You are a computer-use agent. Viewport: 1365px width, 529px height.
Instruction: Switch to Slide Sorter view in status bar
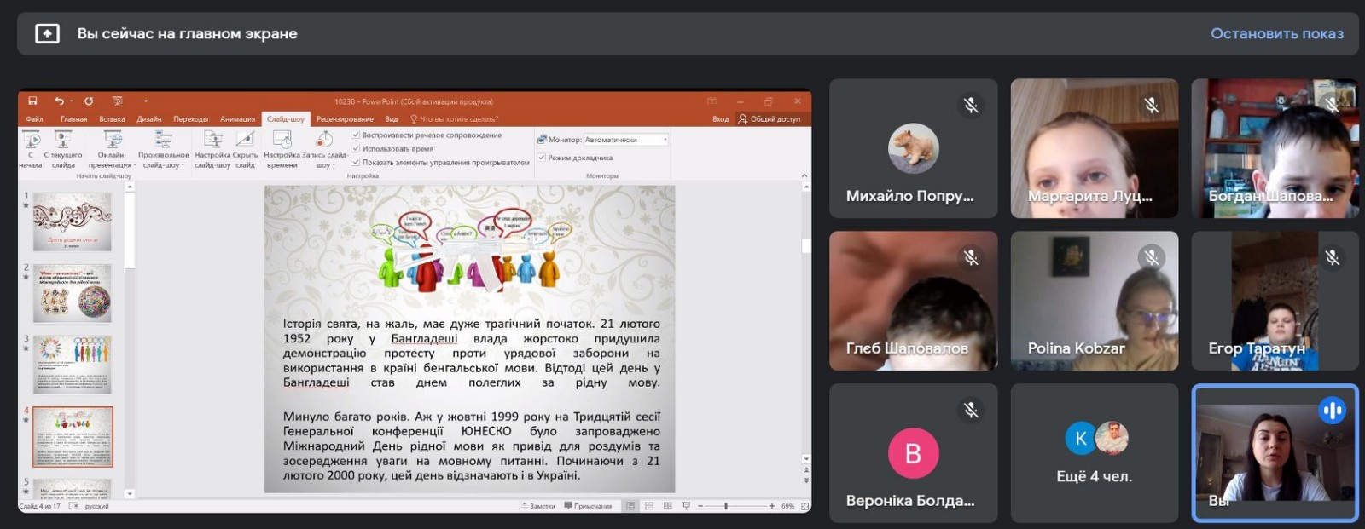point(649,506)
